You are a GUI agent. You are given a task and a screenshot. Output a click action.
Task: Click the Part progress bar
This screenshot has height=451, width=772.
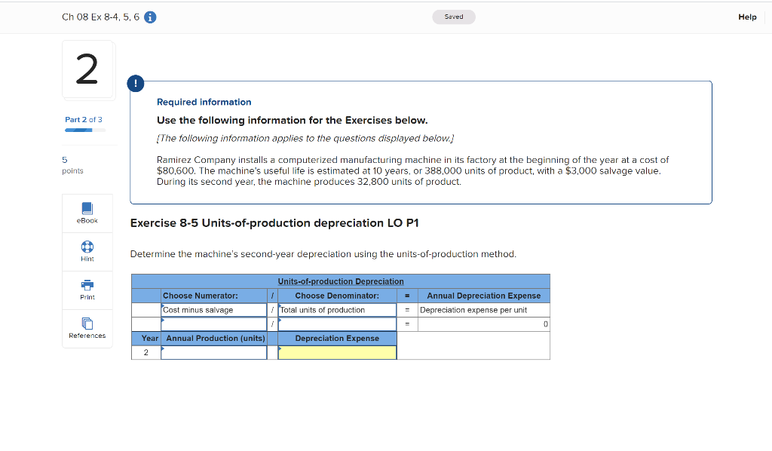[x=85, y=130]
